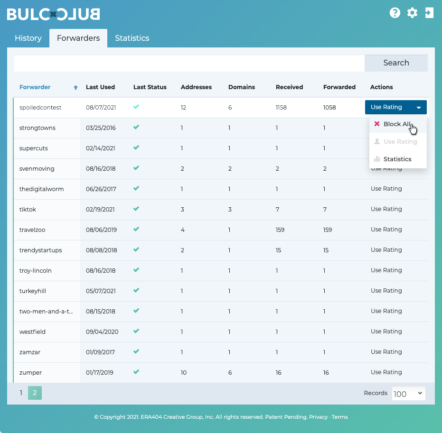
Task: Select the Forwarders tab
Action: pyautogui.click(x=78, y=38)
